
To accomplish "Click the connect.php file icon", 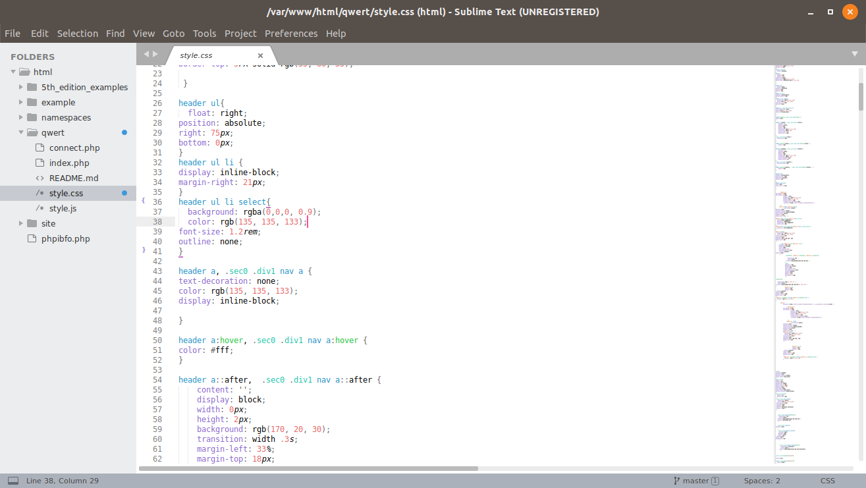I will (39, 148).
